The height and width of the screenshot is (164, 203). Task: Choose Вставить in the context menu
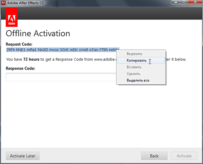tap(141, 67)
